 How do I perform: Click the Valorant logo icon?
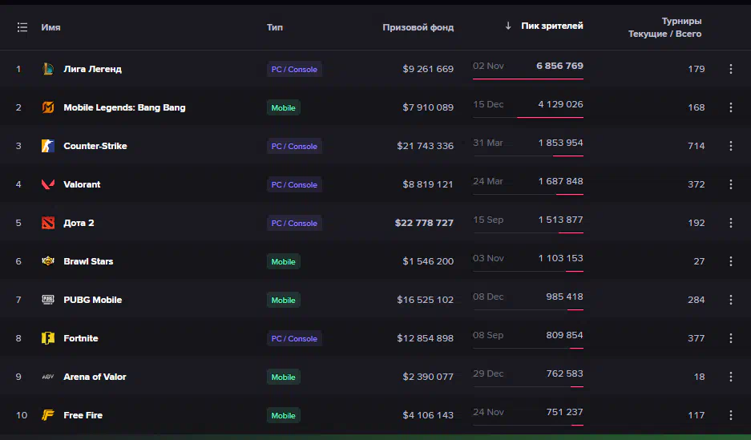point(48,184)
